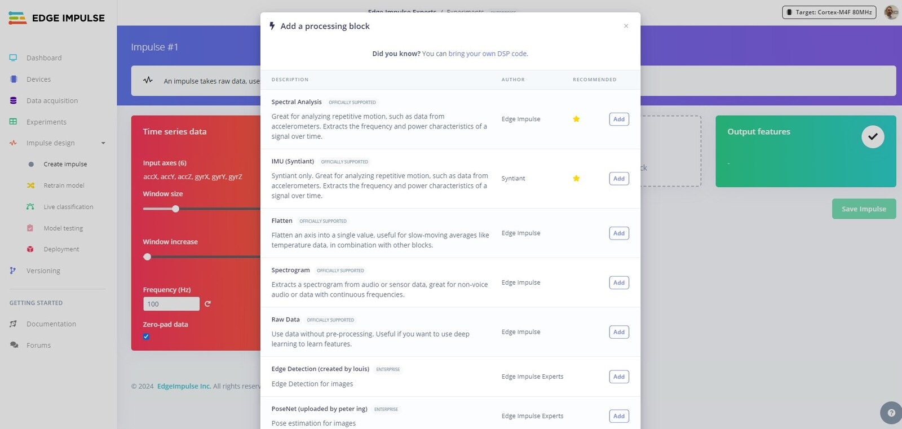
Task: Click the Documentation rocket icon
Action: [13, 324]
